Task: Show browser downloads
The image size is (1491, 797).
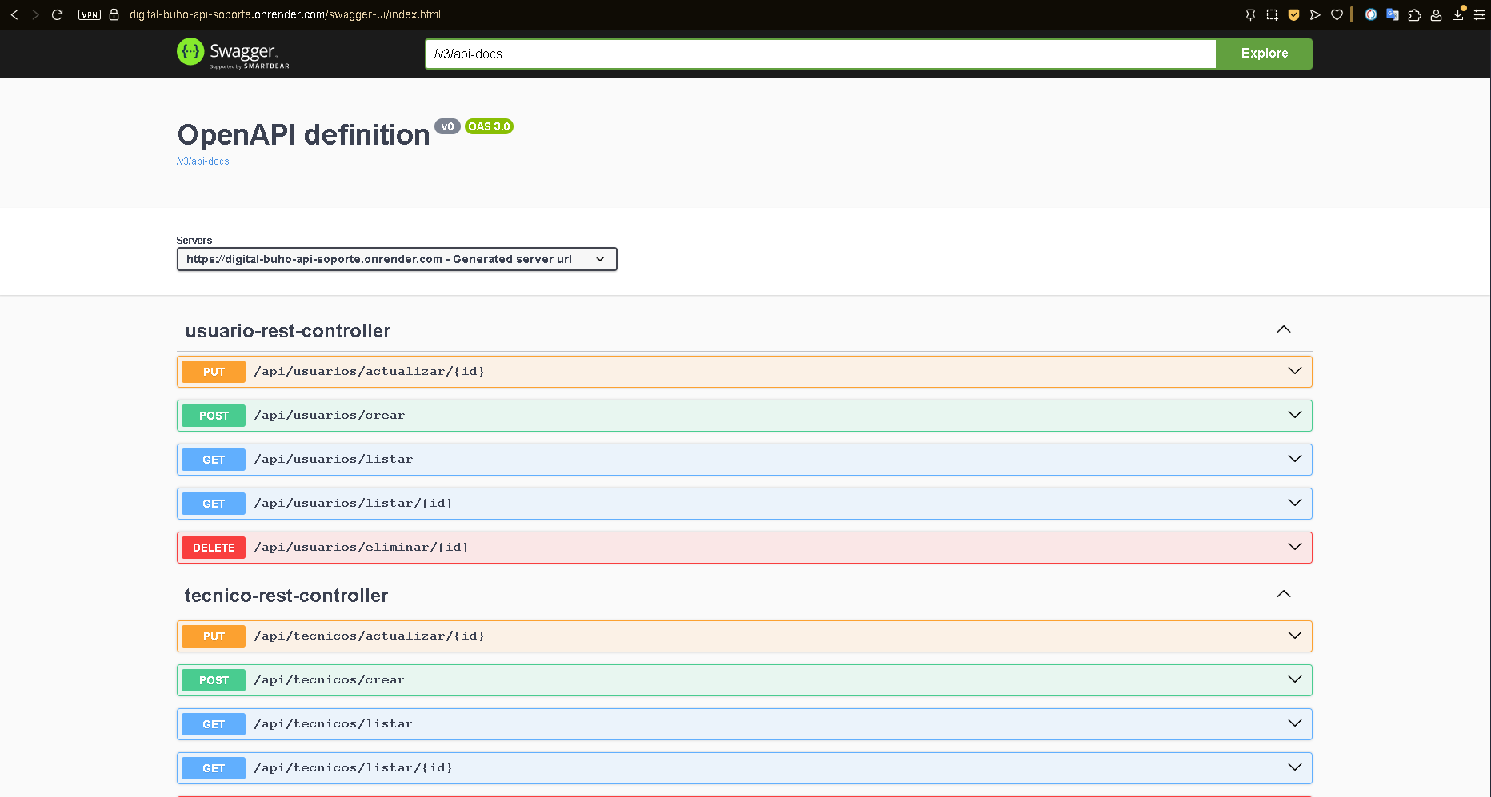Action: point(1458,14)
